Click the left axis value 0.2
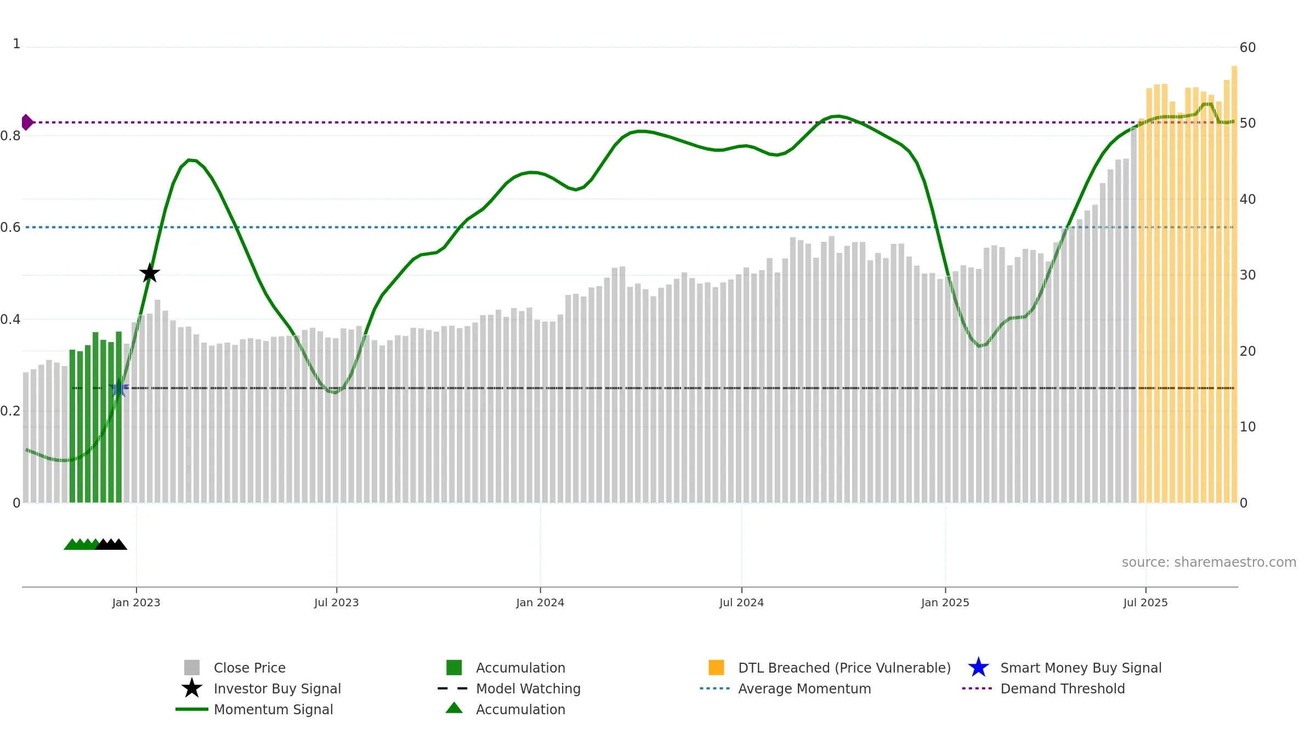This screenshot has width=1316, height=740. tap(10, 411)
